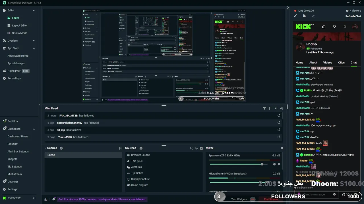Replay the FAN_M4_MT3B follow alert
364x204 pixels.
pyautogui.click(x=279, y=116)
